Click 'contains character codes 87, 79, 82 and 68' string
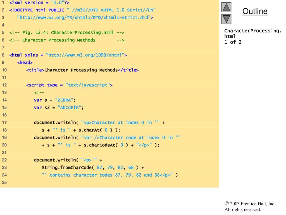Screen dimensions: 286x215 pos(107,175)
